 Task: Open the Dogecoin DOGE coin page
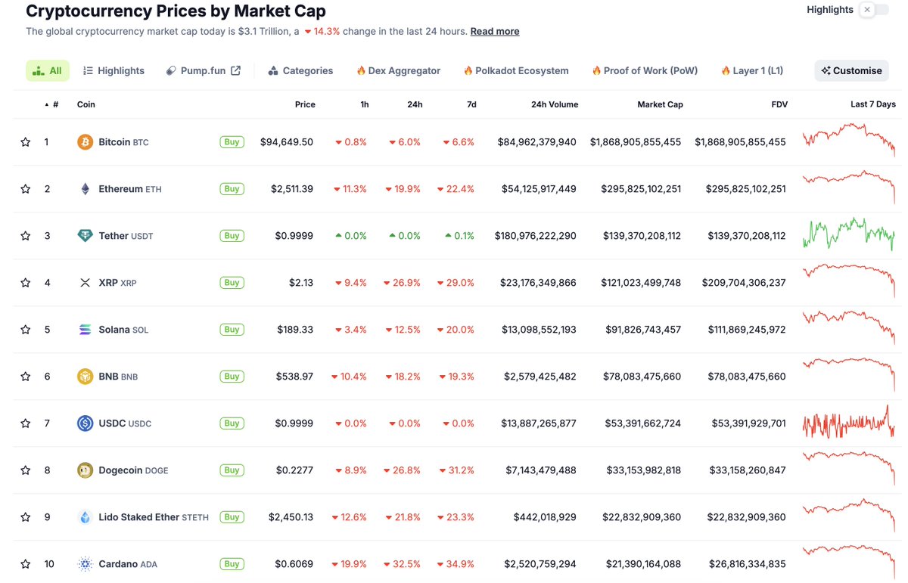[x=133, y=470]
